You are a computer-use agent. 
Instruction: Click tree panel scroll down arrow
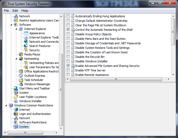(x=61, y=128)
